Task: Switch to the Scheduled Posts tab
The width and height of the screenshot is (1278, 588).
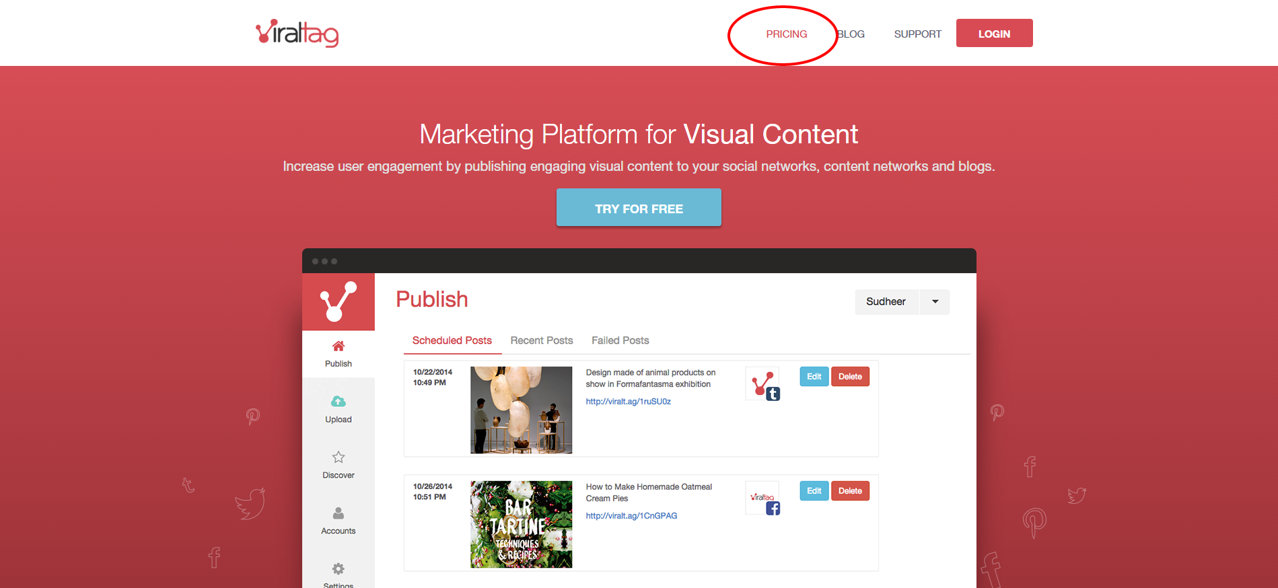Action: point(452,340)
